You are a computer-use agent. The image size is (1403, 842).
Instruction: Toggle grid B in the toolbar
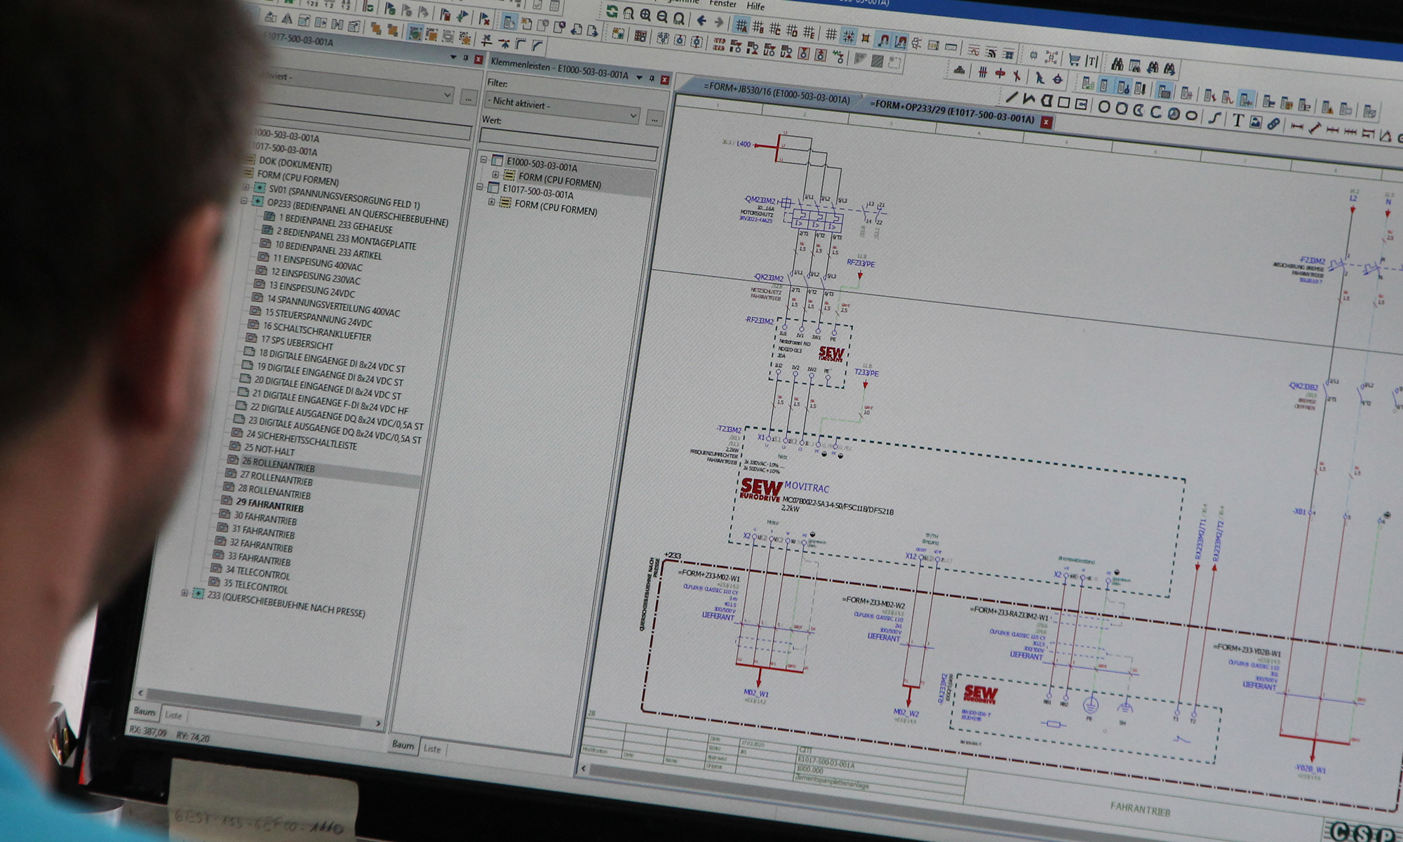click(x=758, y=27)
